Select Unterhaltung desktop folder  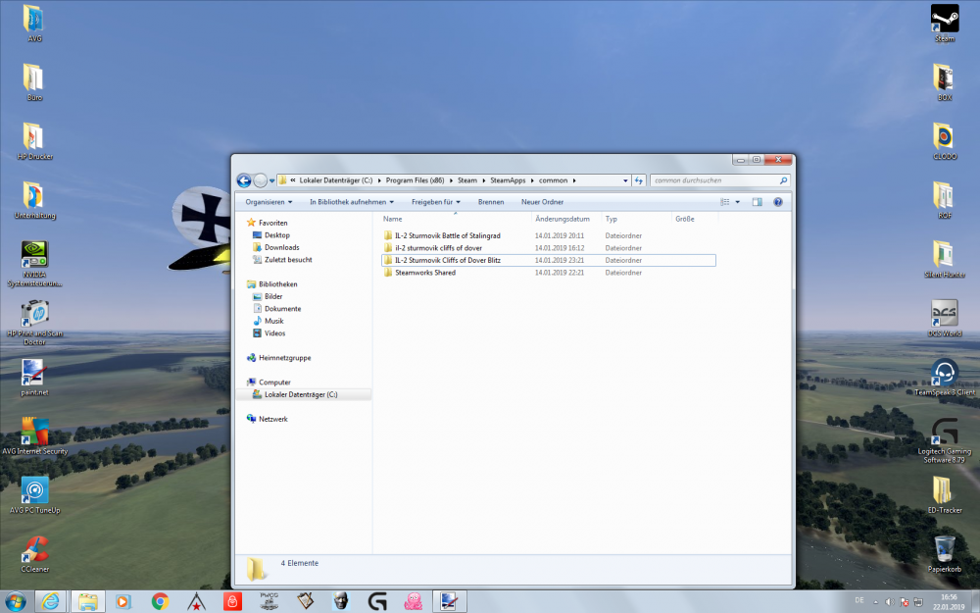click(x=34, y=201)
